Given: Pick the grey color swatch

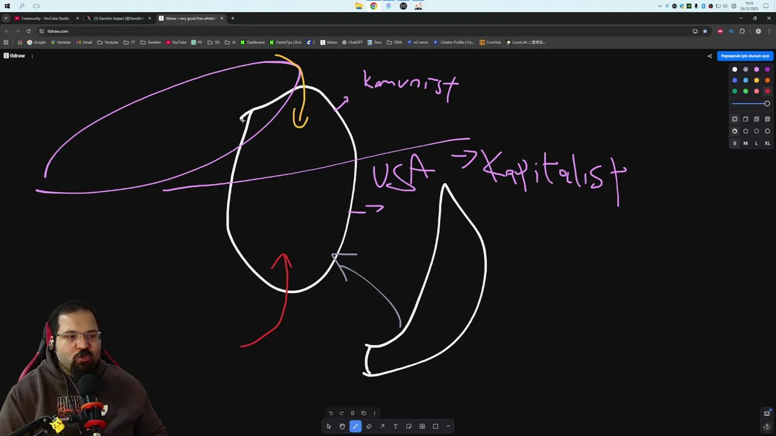Looking at the screenshot, I should pos(746,70).
